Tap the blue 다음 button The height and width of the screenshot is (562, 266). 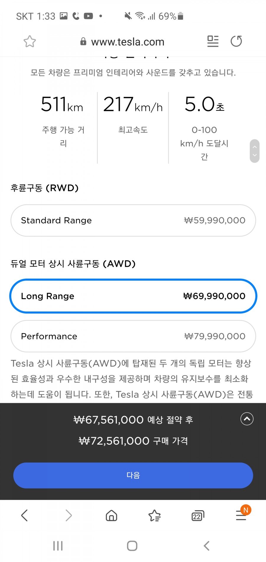tap(133, 475)
